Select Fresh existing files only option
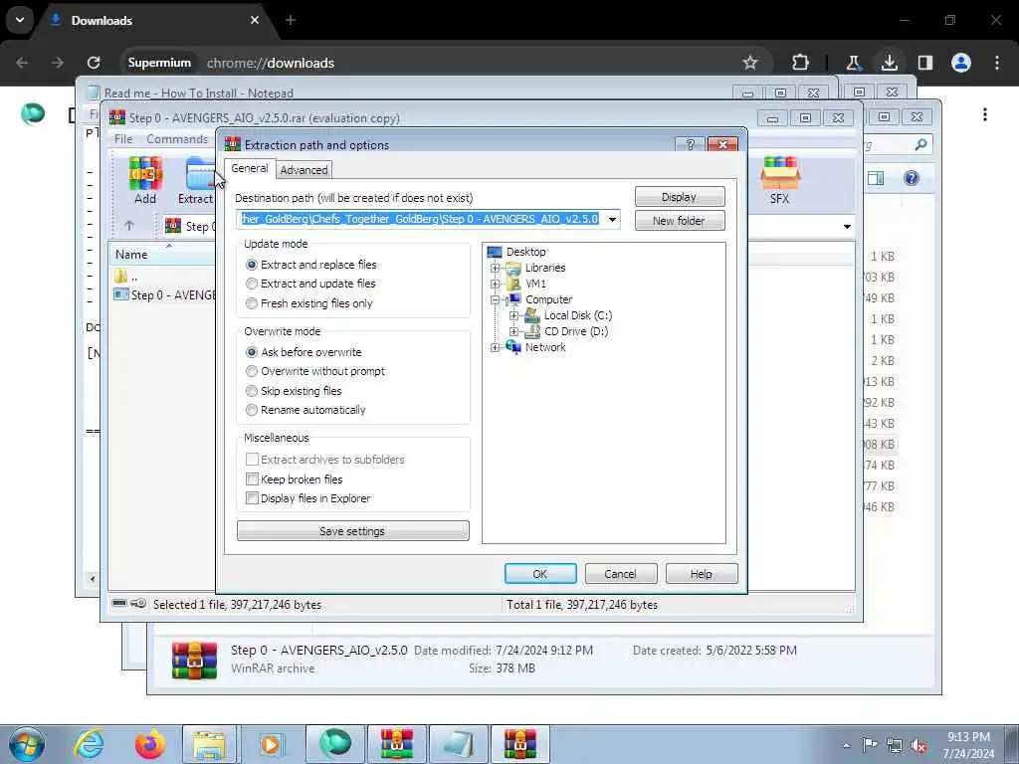 309,303
